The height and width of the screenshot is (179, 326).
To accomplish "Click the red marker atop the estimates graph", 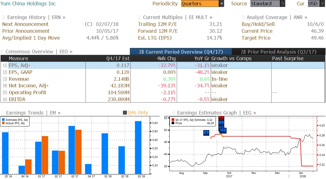I will pos(222,118).
